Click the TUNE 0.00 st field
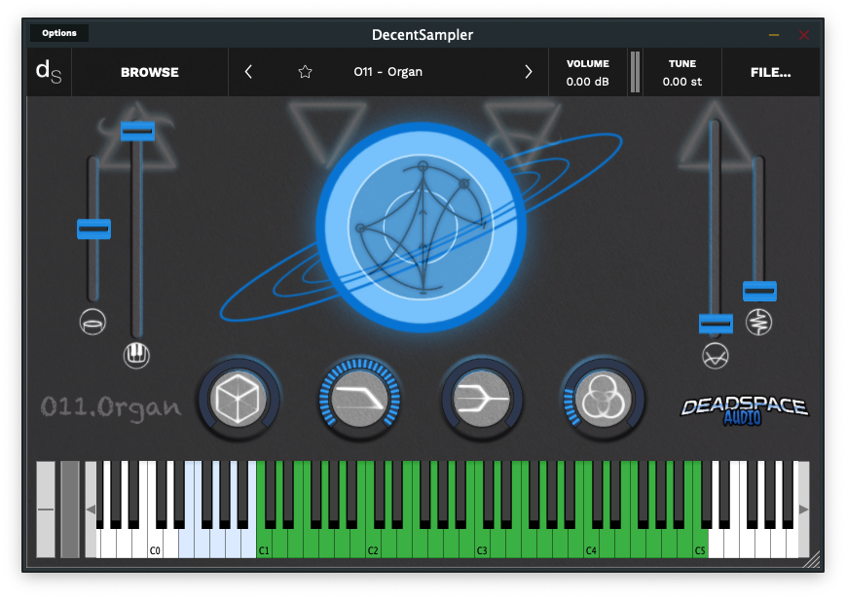This screenshot has width=846, height=598. coord(682,72)
